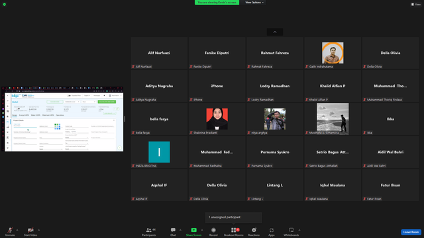Viewport: 424px width, 238px height.
Task: Select nitya arghya's profile photo
Action: 275,119
